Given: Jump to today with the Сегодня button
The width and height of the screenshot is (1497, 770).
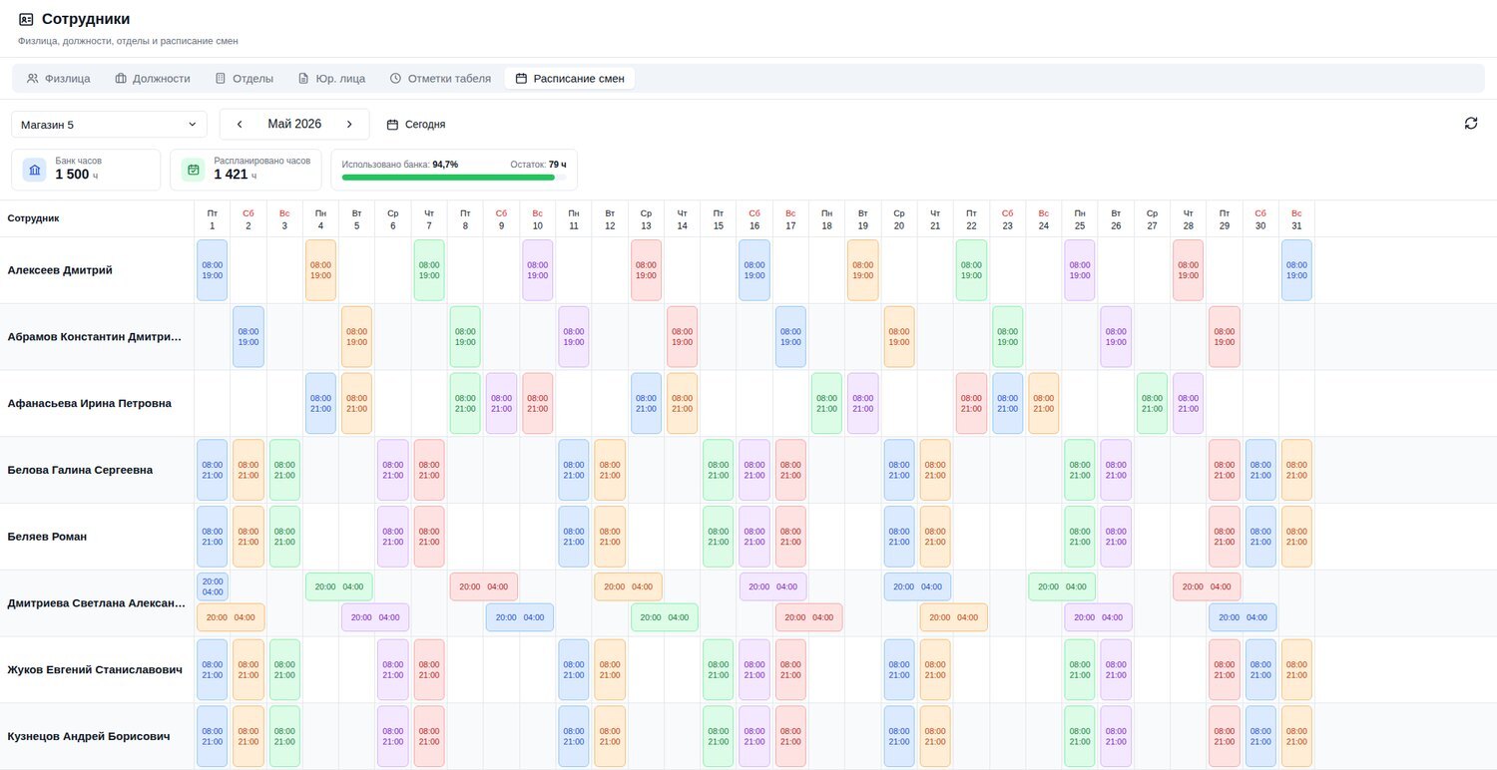Looking at the screenshot, I should (416, 125).
